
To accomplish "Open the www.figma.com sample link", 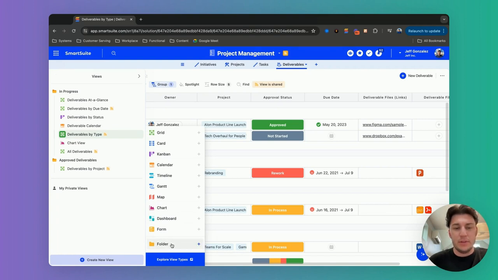I will pyautogui.click(x=384, y=125).
